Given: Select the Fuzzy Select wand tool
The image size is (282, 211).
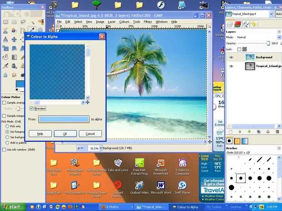Looking at the screenshot, I should pos(32,22).
